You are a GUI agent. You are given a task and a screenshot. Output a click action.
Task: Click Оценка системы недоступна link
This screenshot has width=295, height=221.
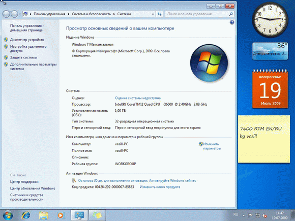[138, 98]
